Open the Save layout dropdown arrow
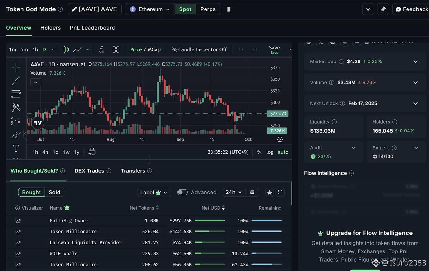 291,49
